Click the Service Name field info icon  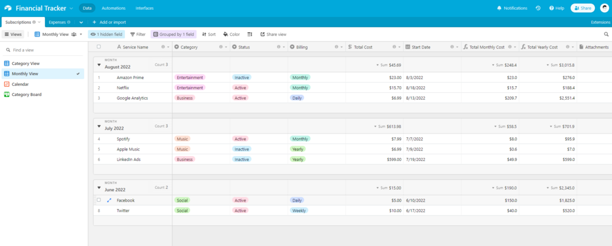point(163,47)
